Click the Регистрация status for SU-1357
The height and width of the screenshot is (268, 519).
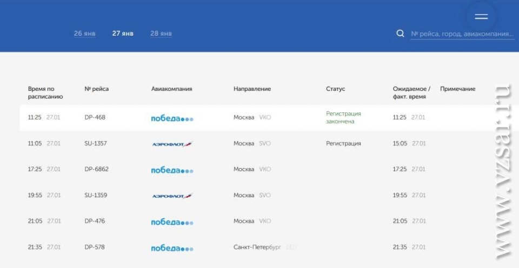pos(343,144)
